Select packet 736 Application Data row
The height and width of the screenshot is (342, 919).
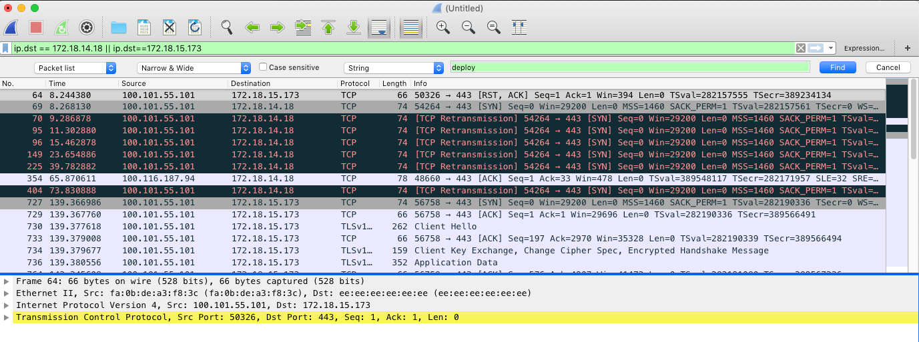tap(442, 263)
